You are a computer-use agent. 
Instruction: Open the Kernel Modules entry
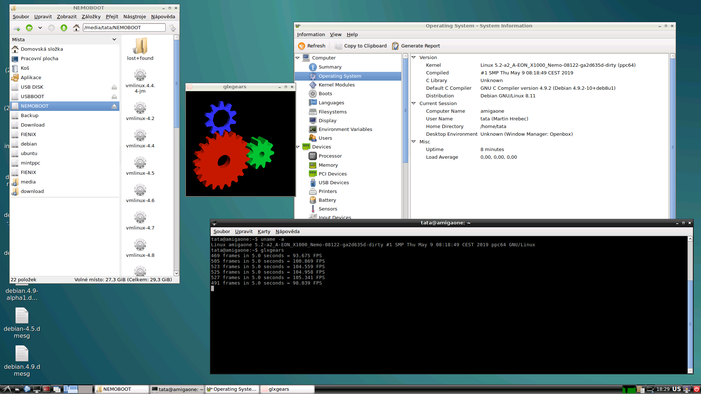(336, 85)
